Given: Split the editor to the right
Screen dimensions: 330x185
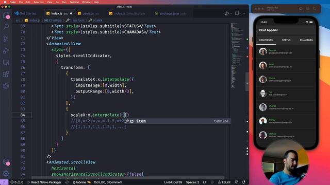Looking at the screenshot, I should 237,13.
